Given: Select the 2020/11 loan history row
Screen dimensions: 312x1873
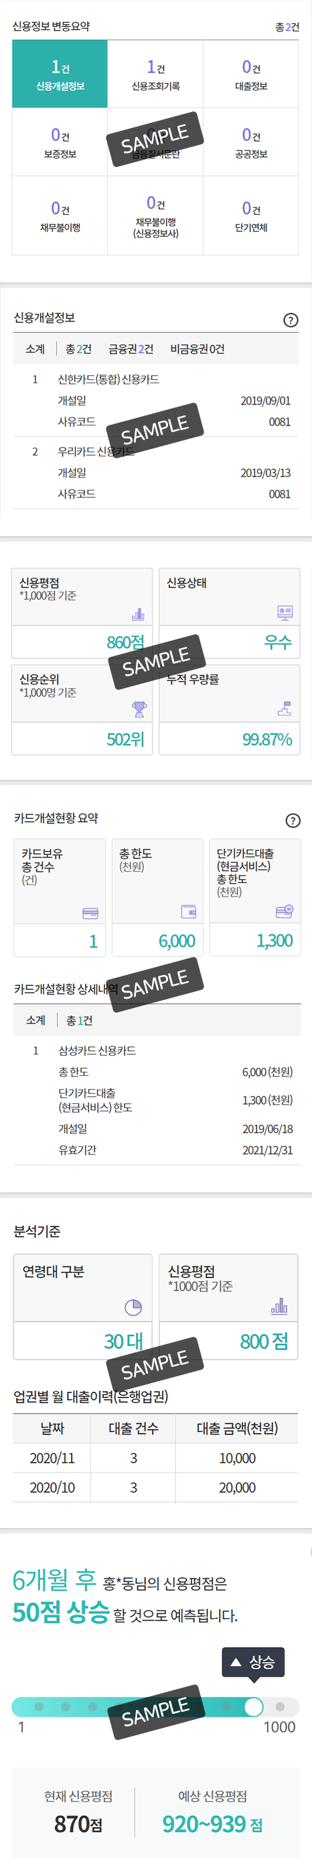Looking at the screenshot, I should pyautogui.click(x=155, y=1458).
